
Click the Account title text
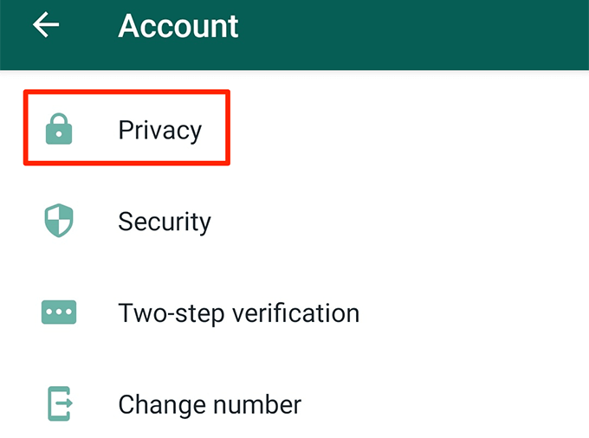(178, 27)
